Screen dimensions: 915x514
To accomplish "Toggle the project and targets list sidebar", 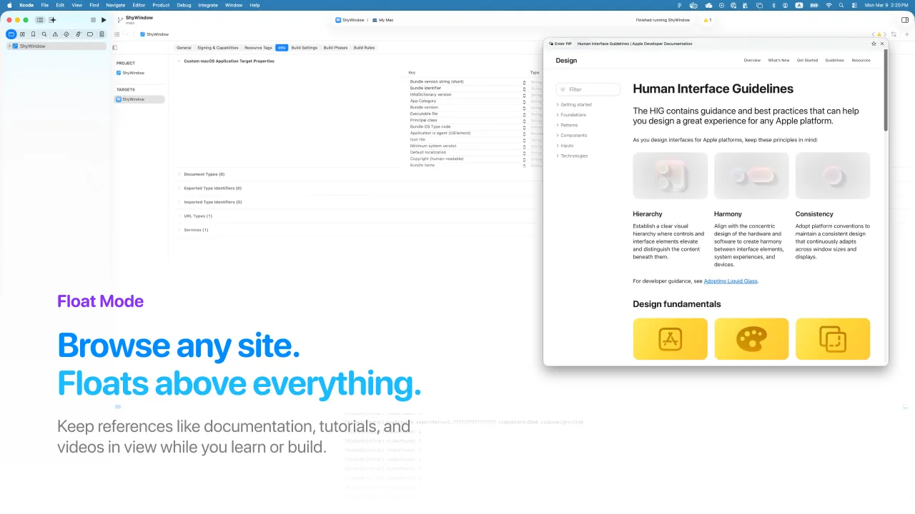I will point(114,48).
